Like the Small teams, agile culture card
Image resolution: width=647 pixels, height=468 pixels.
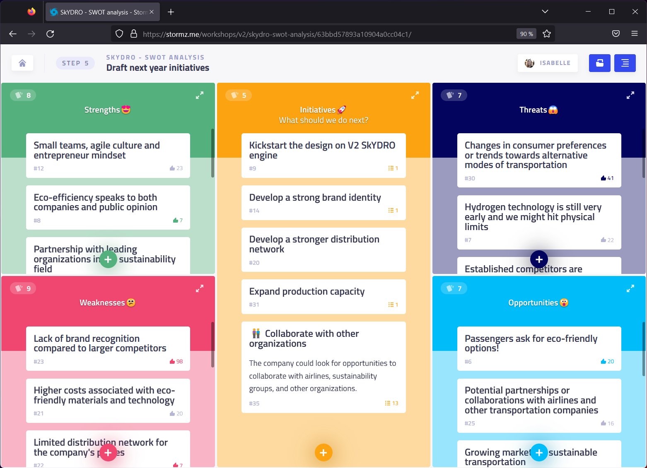pyautogui.click(x=176, y=168)
